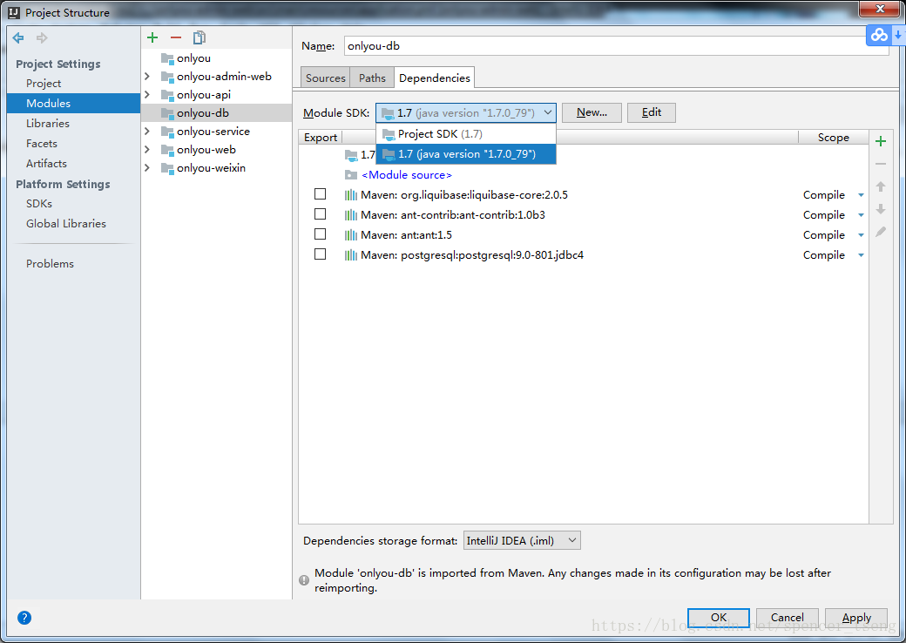This screenshot has height=643, width=906.
Task: Select Modules in Project Settings
Action: coord(73,104)
